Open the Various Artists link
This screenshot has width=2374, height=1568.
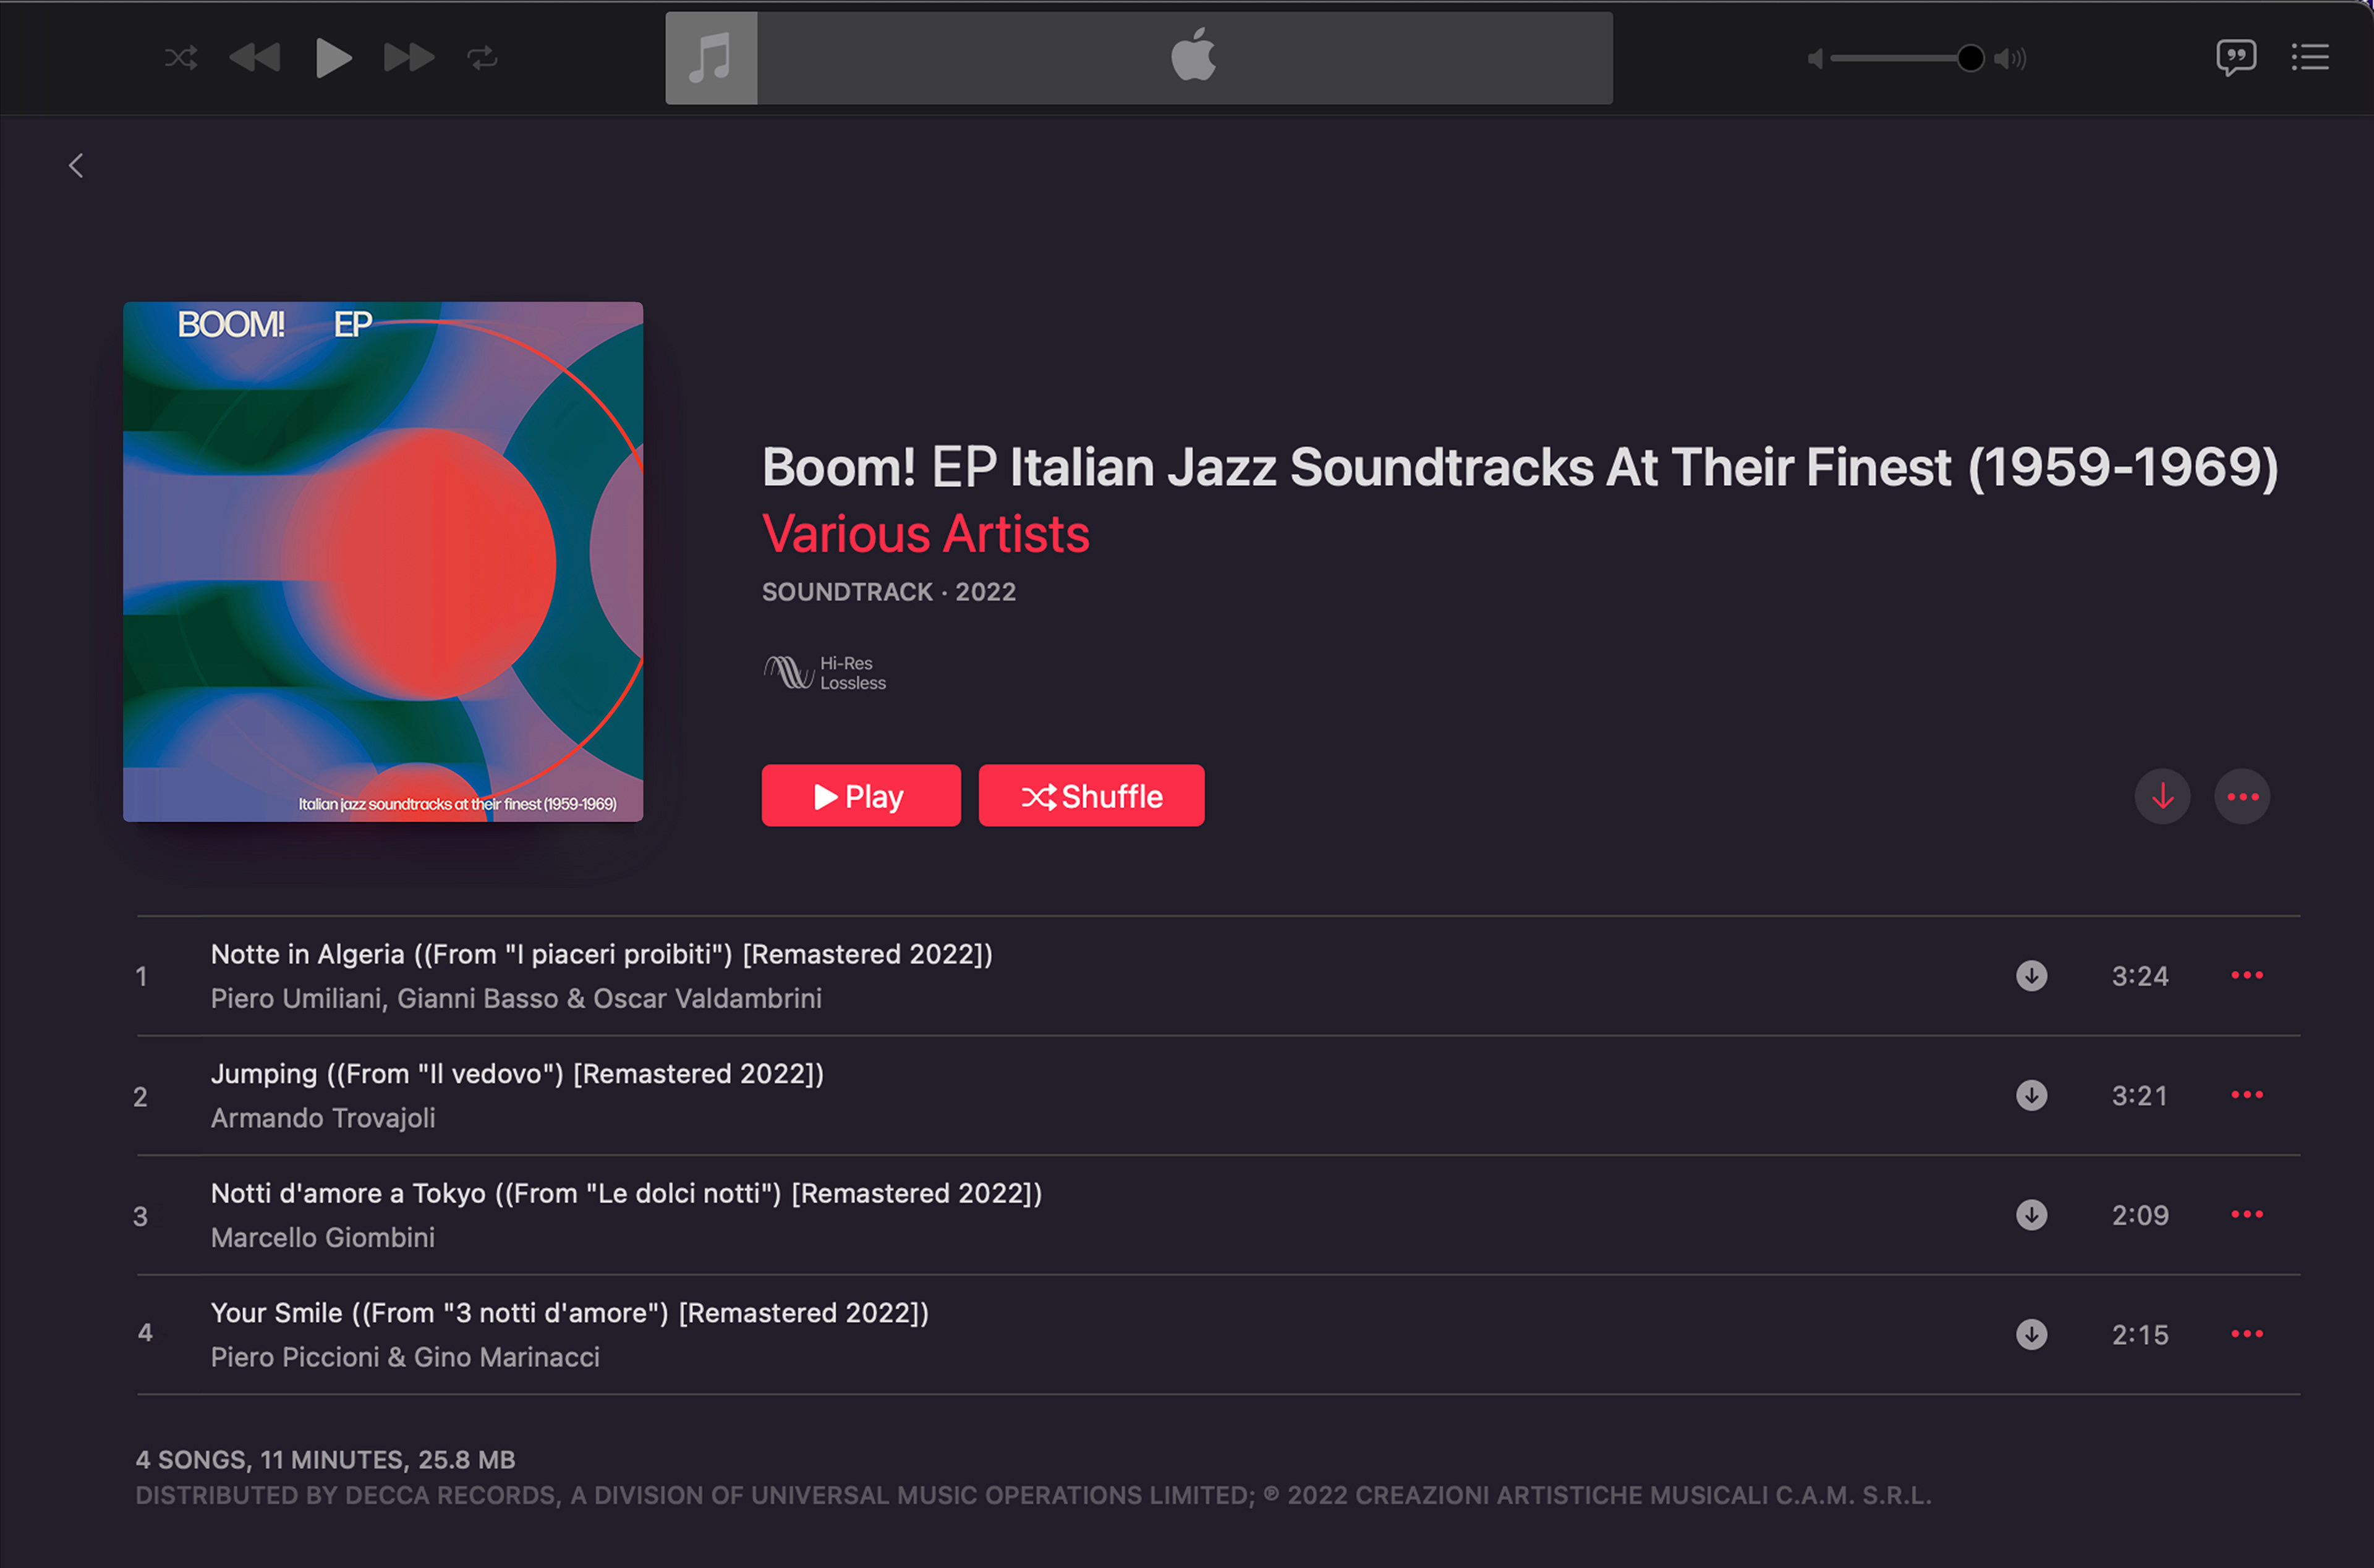click(925, 534)
